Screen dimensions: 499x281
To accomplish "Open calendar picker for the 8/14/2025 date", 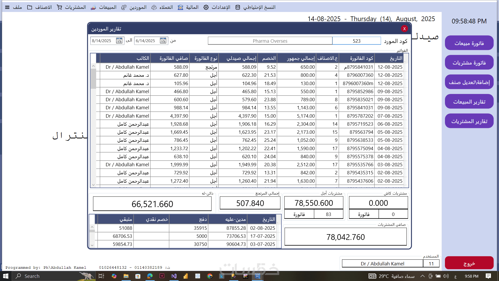I will (x=119, y=41).
